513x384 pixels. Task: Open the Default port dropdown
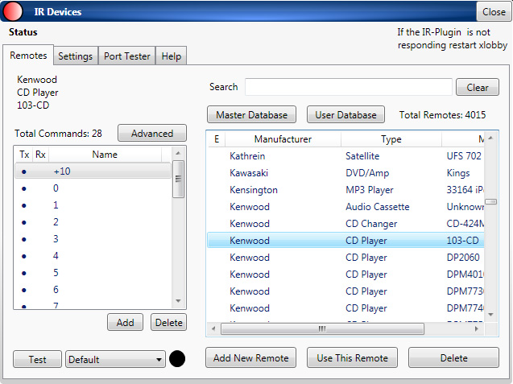(x=115, y=359)
